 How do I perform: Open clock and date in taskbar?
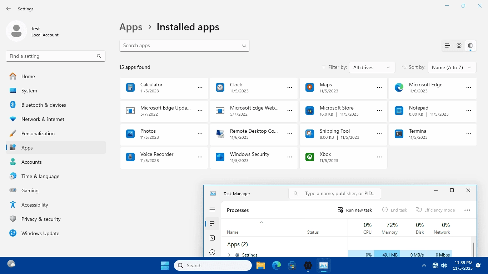pos(463,265)
